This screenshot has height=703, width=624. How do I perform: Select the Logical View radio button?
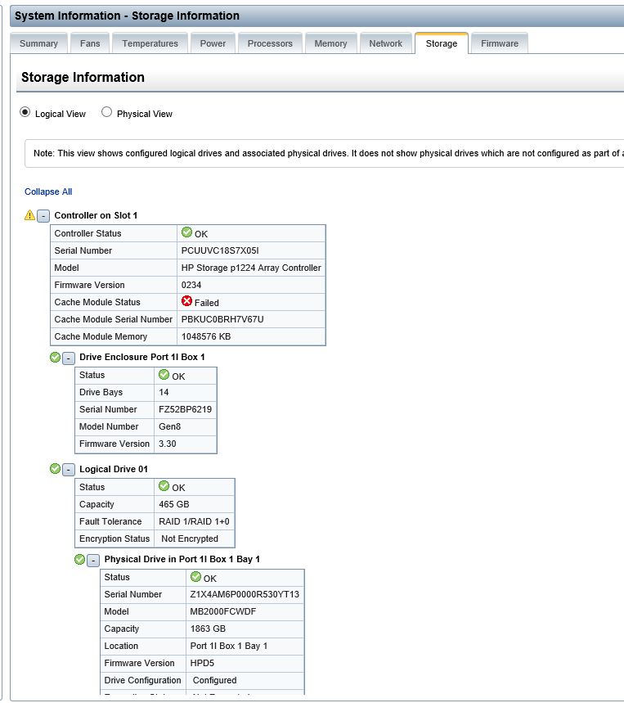click(25, 113)
